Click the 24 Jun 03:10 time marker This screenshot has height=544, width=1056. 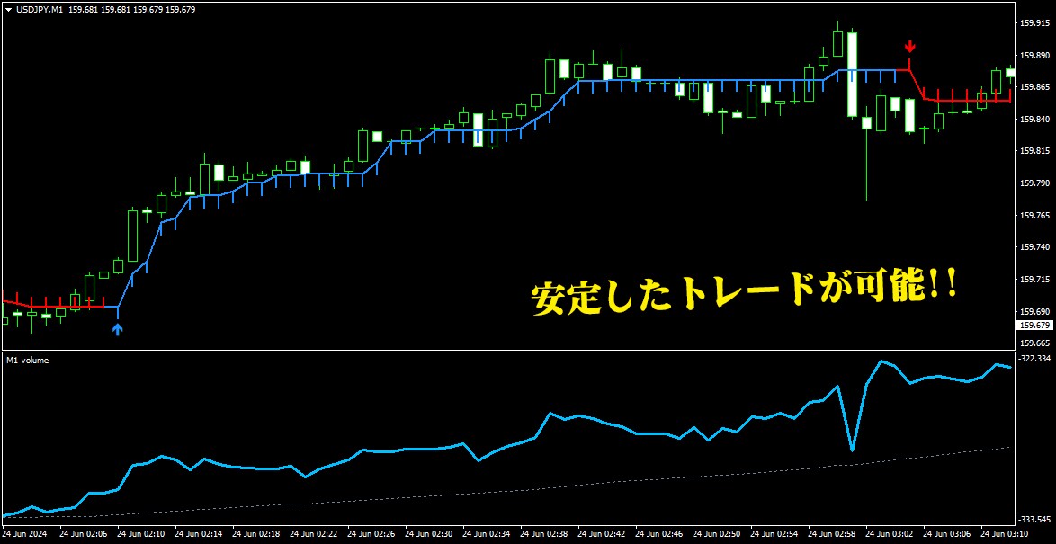998,533
